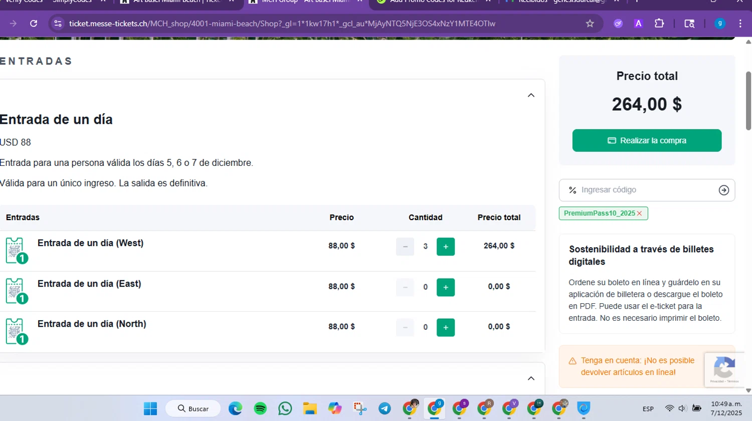This screenshot has width=752, height=421.
Task: Click ticket icon for Entrada de un día (North)
Action: pos(16,331)
